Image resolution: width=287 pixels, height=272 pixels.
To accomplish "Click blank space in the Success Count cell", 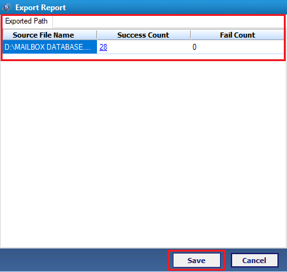I will pos(149,47).
